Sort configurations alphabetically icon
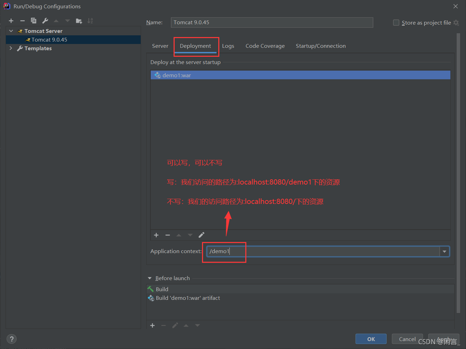 [90, 21]
